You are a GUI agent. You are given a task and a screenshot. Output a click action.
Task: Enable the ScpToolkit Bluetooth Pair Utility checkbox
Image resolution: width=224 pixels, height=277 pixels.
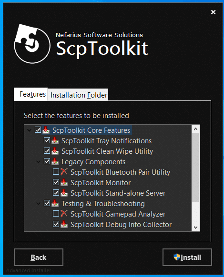pos(56,172)
